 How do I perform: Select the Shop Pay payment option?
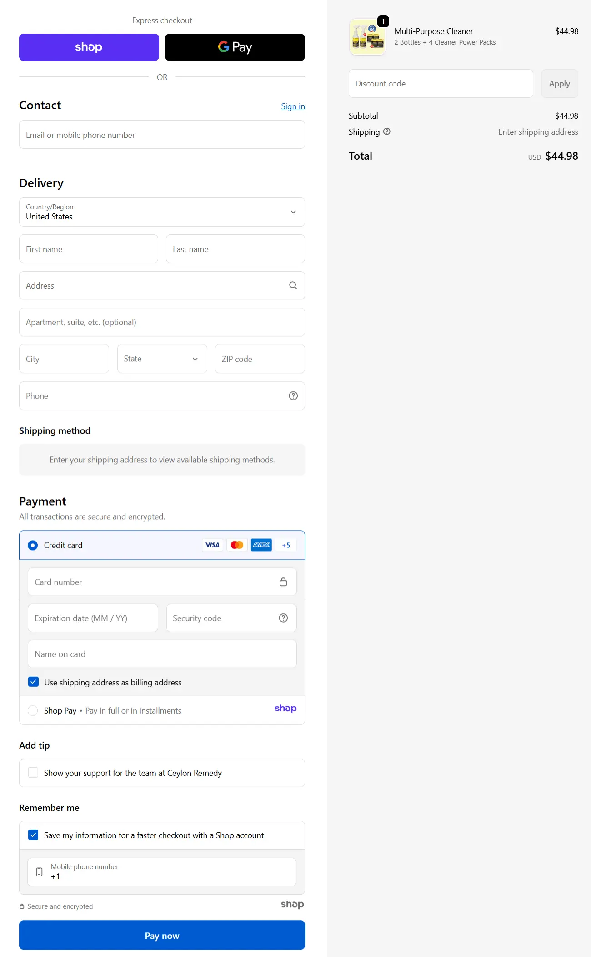[33, 710]
